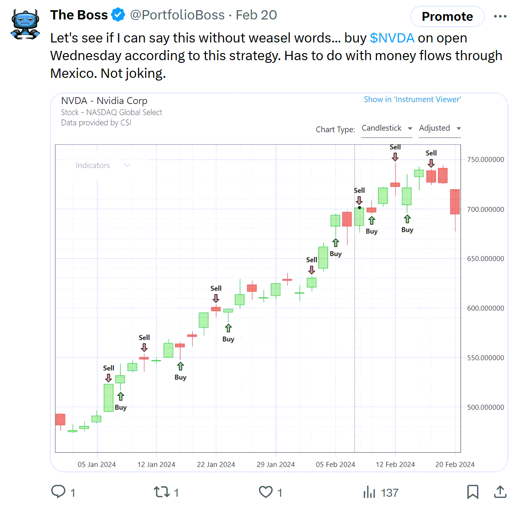The width and height of the screenshot is (515, 506).
Task: Repost the tweet with the retweet icon
Action: [x=161, y=492]
